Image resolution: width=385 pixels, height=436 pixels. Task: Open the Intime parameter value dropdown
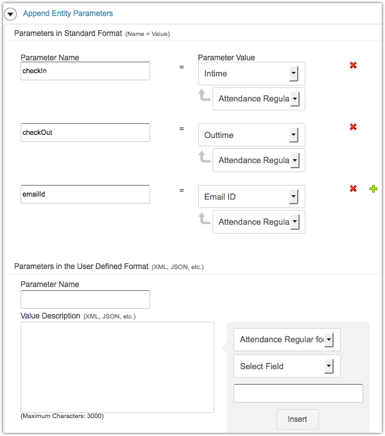pos(252,73)
